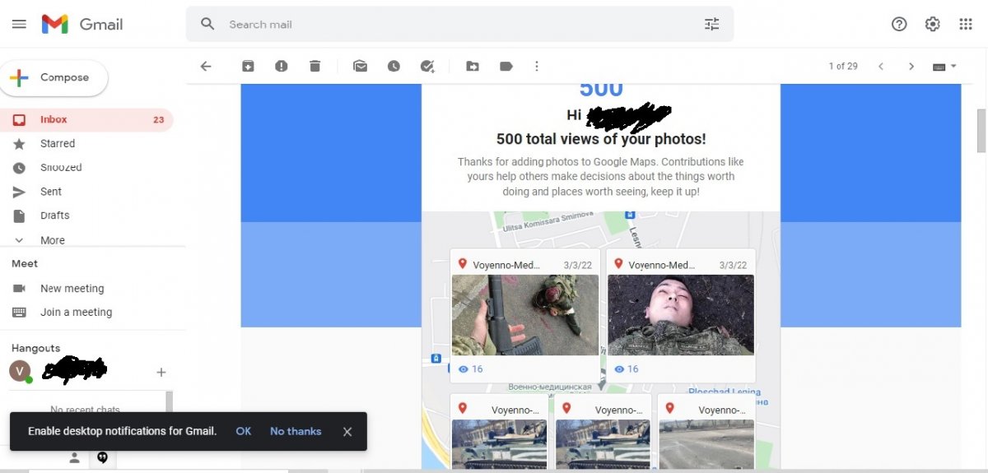
Task: Snooze this email with clock icon
Action: pyautogui.click(x=394, y=67)
